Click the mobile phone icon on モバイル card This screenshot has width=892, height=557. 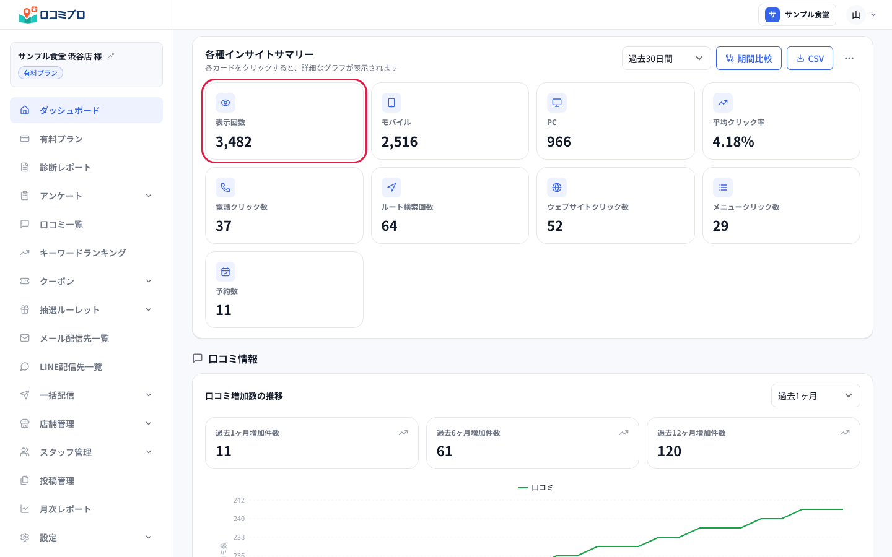(391, 103)
